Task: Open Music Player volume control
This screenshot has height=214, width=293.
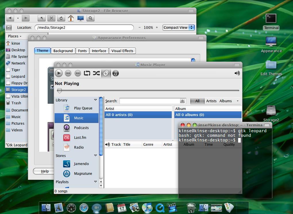Action: tap(237, 73)
